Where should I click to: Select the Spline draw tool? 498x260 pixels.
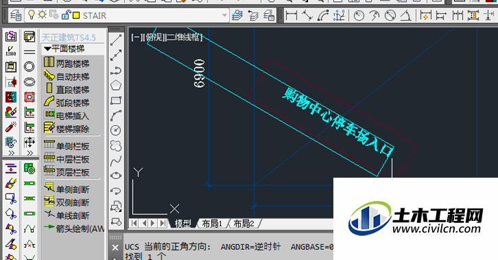click(116, 161)
